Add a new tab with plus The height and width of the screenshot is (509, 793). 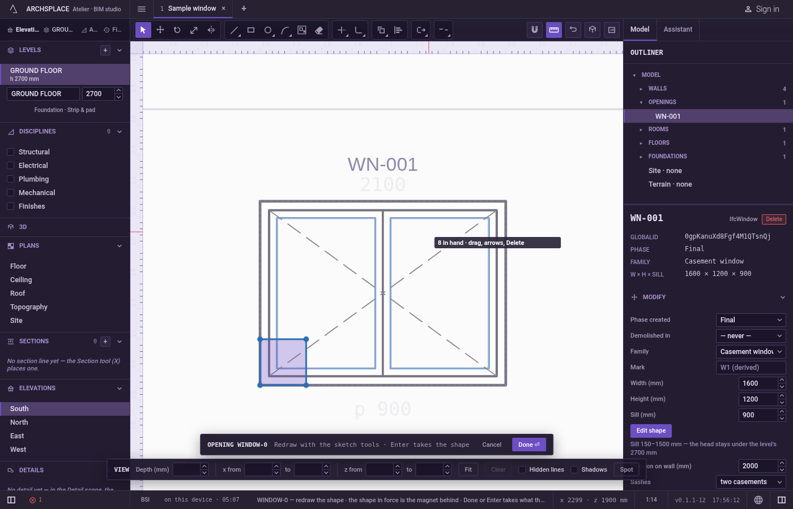[x=244, y=8]
